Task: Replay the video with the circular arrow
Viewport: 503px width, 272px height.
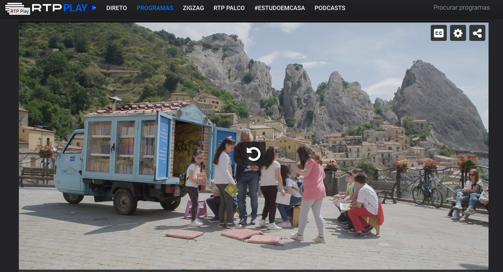Action: click(253, 154)
